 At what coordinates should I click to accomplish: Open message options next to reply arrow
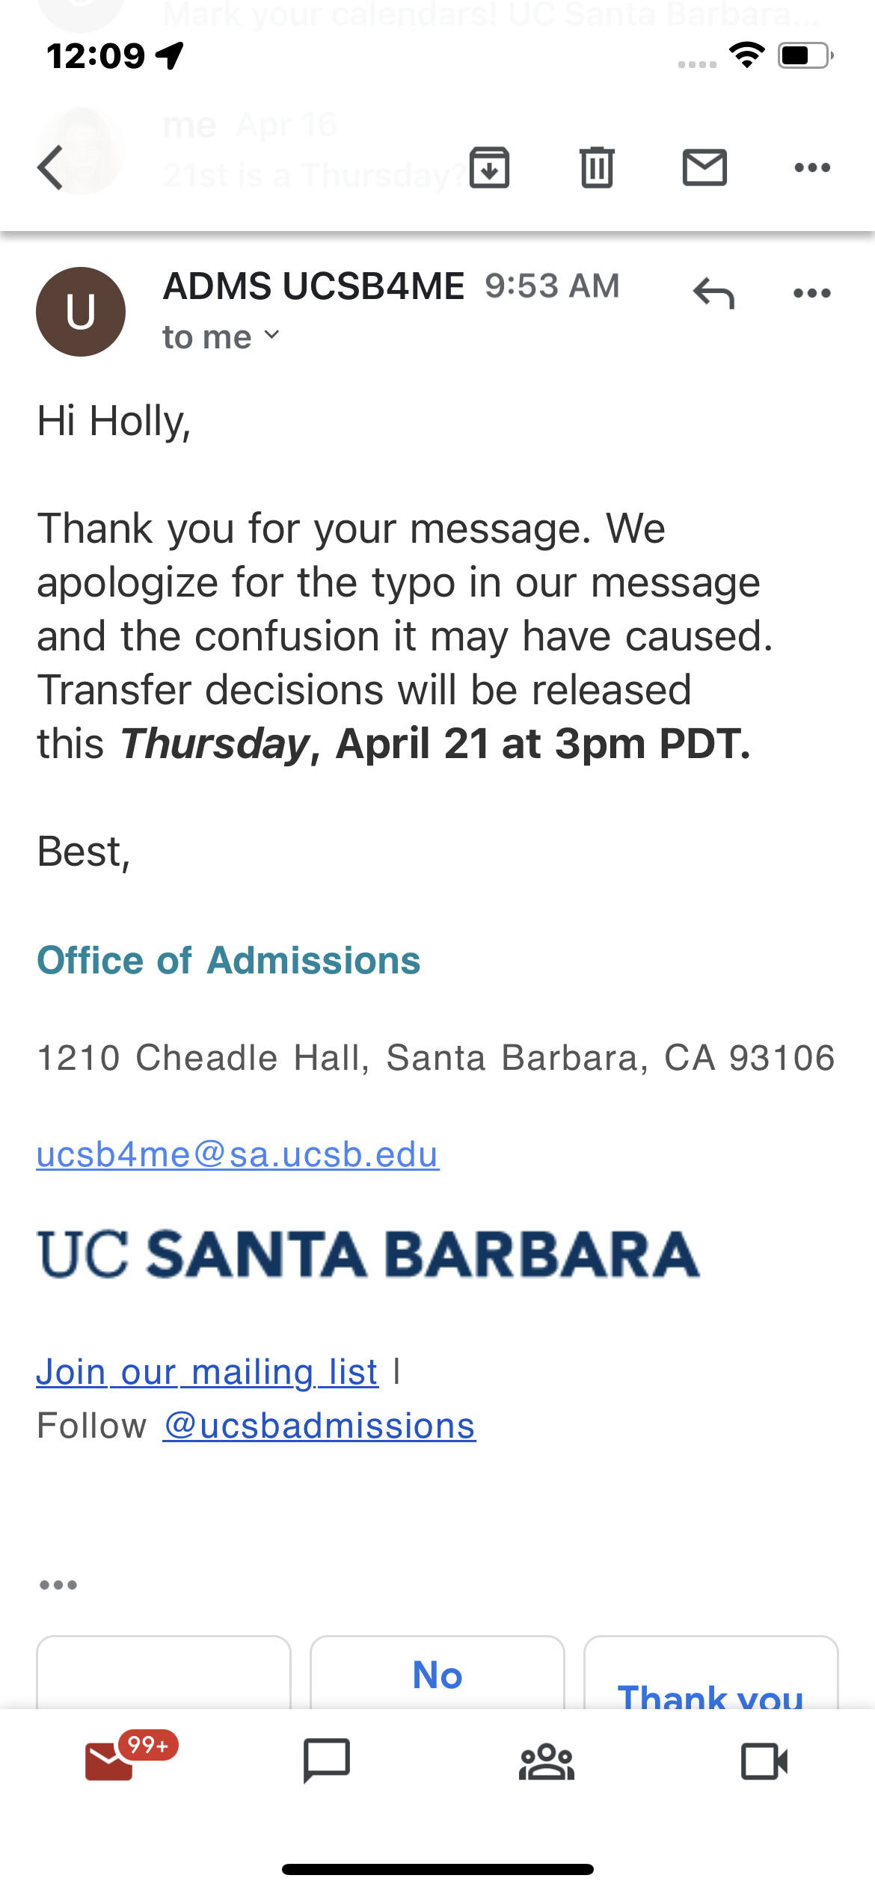(812, 293)
